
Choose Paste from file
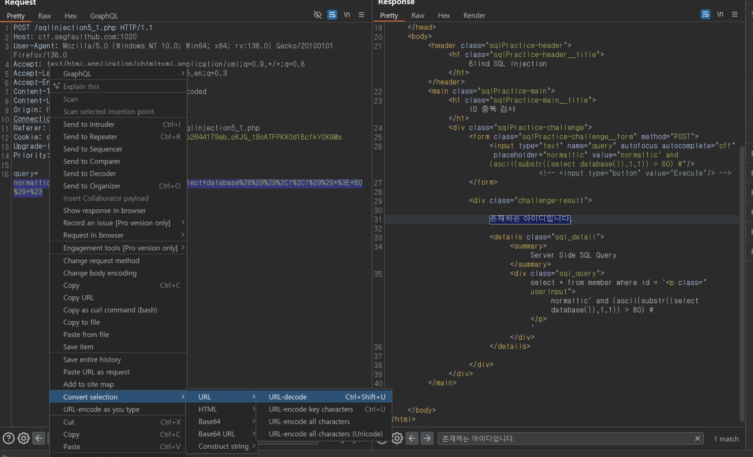[118, 334]
